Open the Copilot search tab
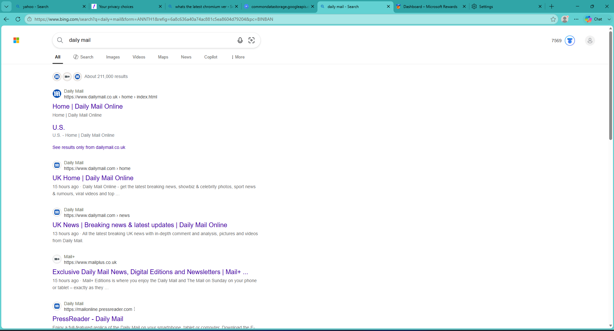Viewport: 614px width, 331px height. (211, 57)
